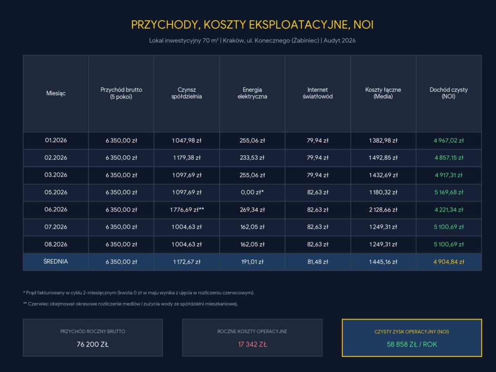
Task: Open the Przychód roczny brutto card
Action: point(93,338)
